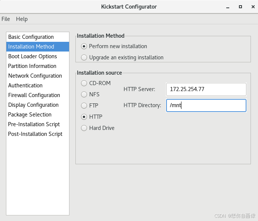
Task: Open Pre-Installation Script section
Action: [x=38, y=124]
